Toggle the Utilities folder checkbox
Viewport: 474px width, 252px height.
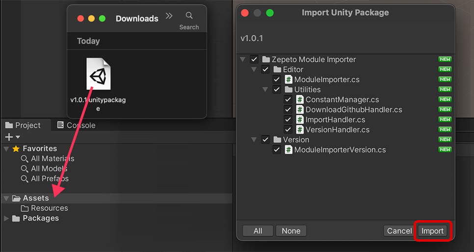[277, 89]
